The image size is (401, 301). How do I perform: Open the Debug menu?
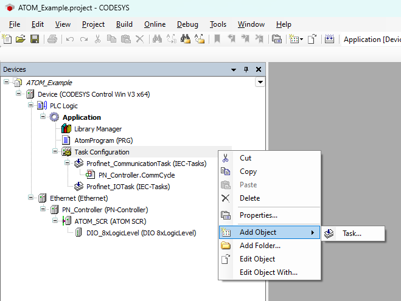[187, 24]
